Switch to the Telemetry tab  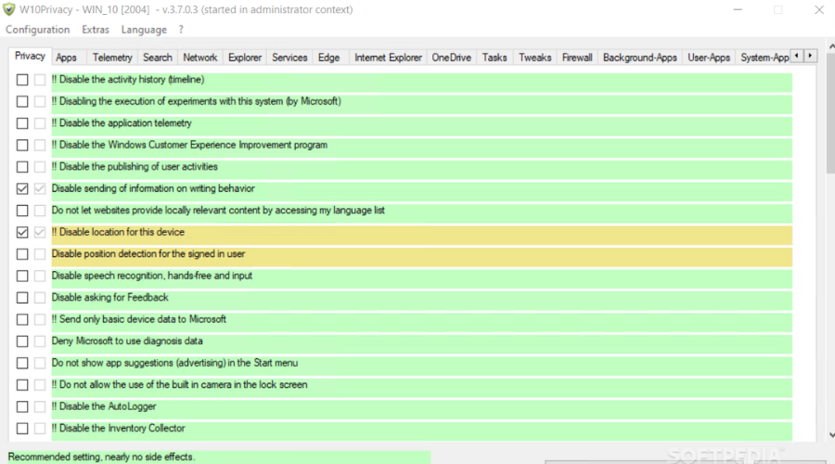pos(112,58)
